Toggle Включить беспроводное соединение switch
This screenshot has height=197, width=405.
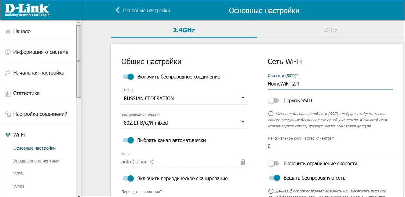point(128,77)
